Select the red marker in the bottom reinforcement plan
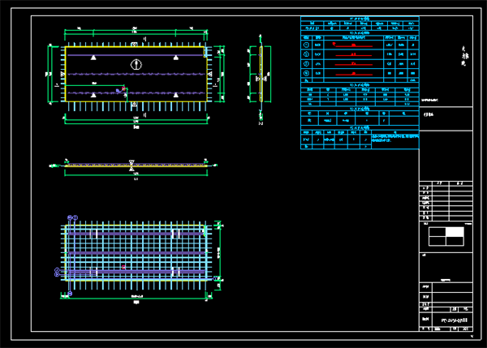487x348 pixels. click(x=123, y=267)
